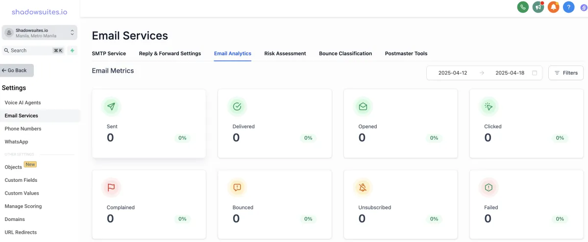Open the Bounce Classification tab
Screen dimensions: 588x242
345,53
